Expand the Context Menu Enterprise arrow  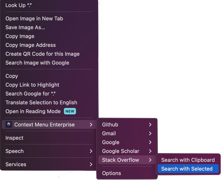click(91, 125)
